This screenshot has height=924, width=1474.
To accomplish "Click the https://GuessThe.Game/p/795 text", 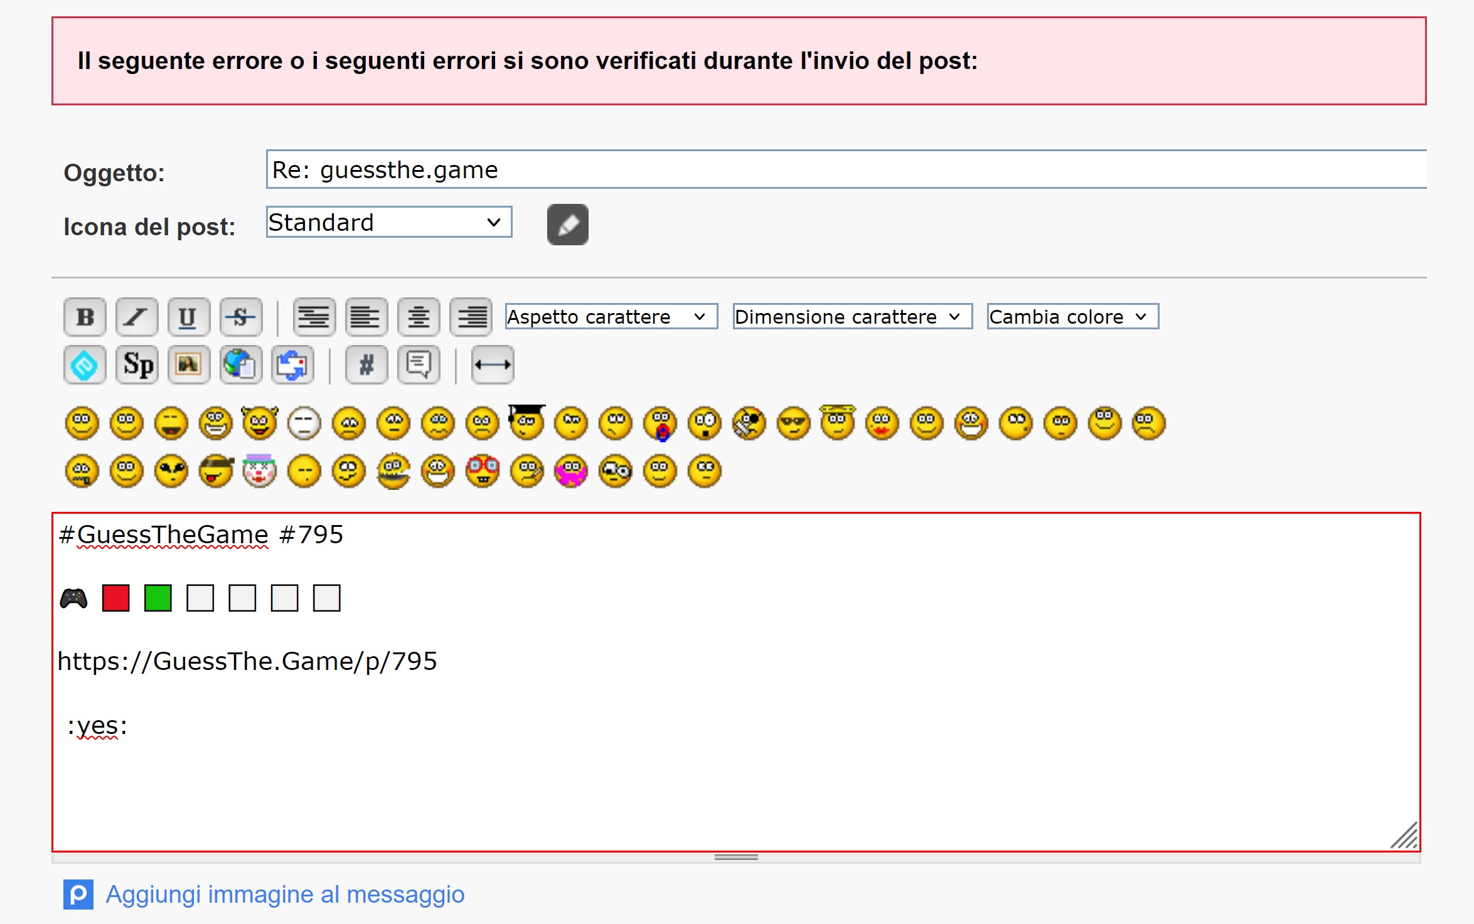I will coord(247,662).
